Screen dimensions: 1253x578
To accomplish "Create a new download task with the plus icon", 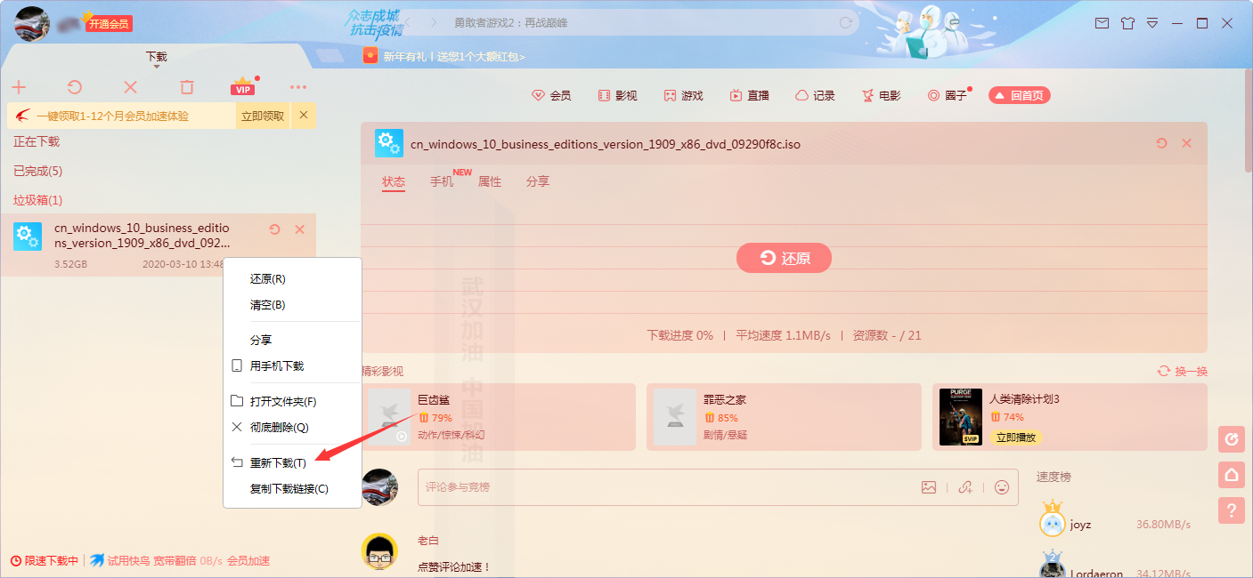I will point(19,86).
